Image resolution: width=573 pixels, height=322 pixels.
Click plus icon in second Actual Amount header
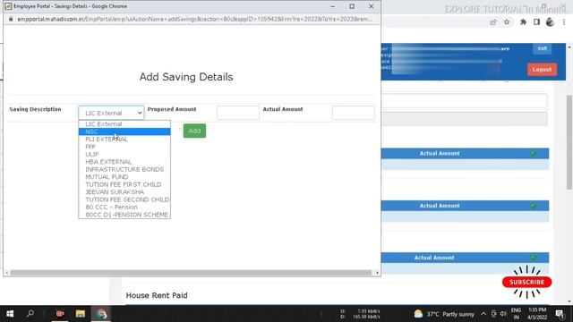[534, 206]
